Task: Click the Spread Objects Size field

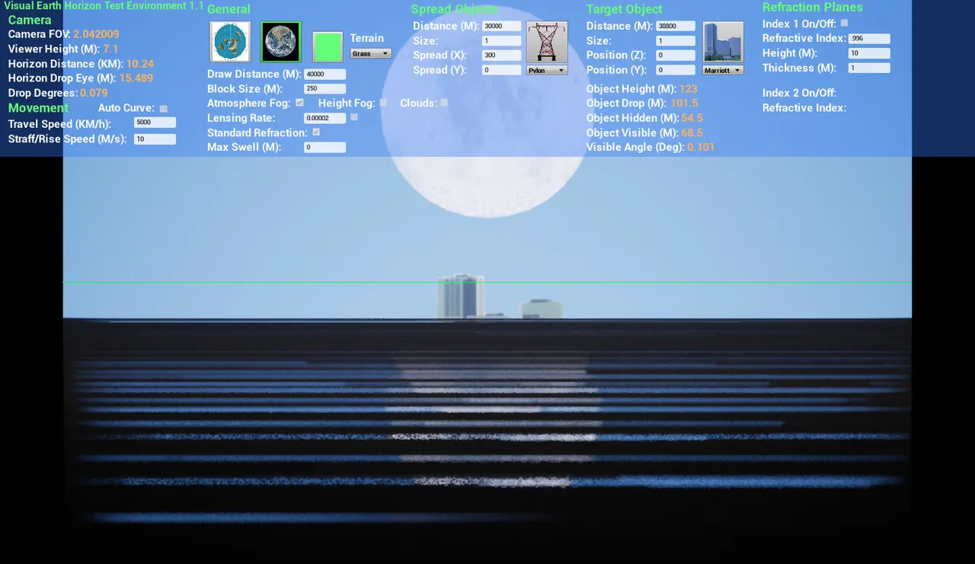Action: tap(501, 41)
